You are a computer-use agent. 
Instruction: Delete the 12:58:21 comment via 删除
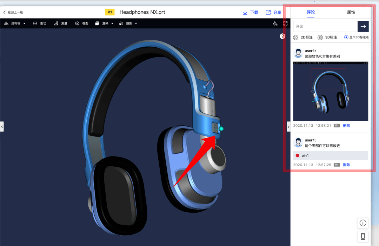pos(346,126)
